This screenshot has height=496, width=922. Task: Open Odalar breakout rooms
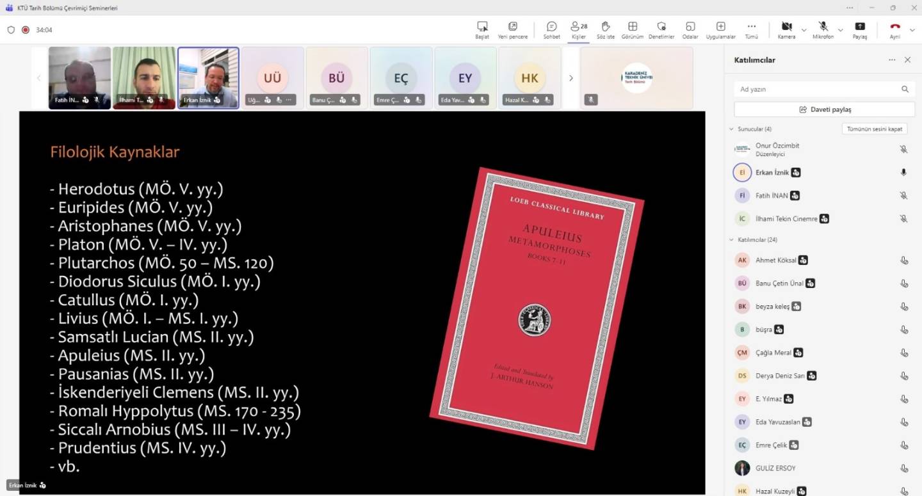click(690, 29)
